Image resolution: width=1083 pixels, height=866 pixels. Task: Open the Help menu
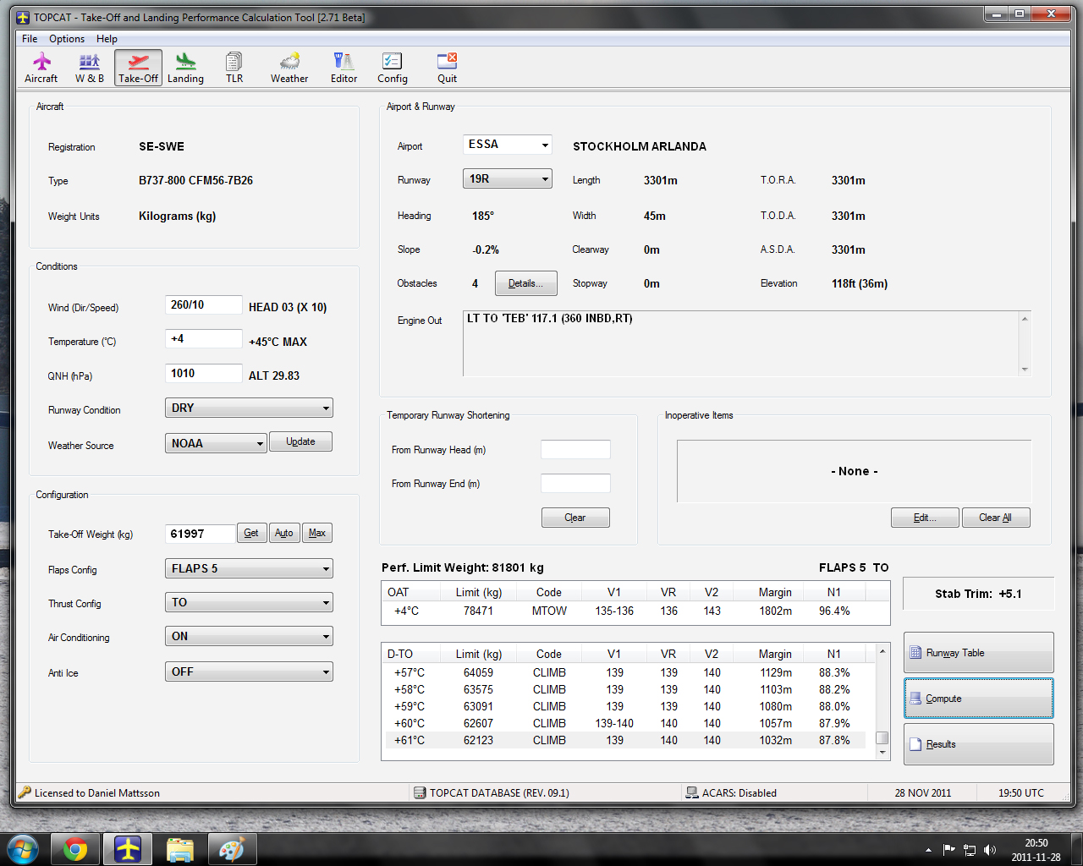[107, 39]
